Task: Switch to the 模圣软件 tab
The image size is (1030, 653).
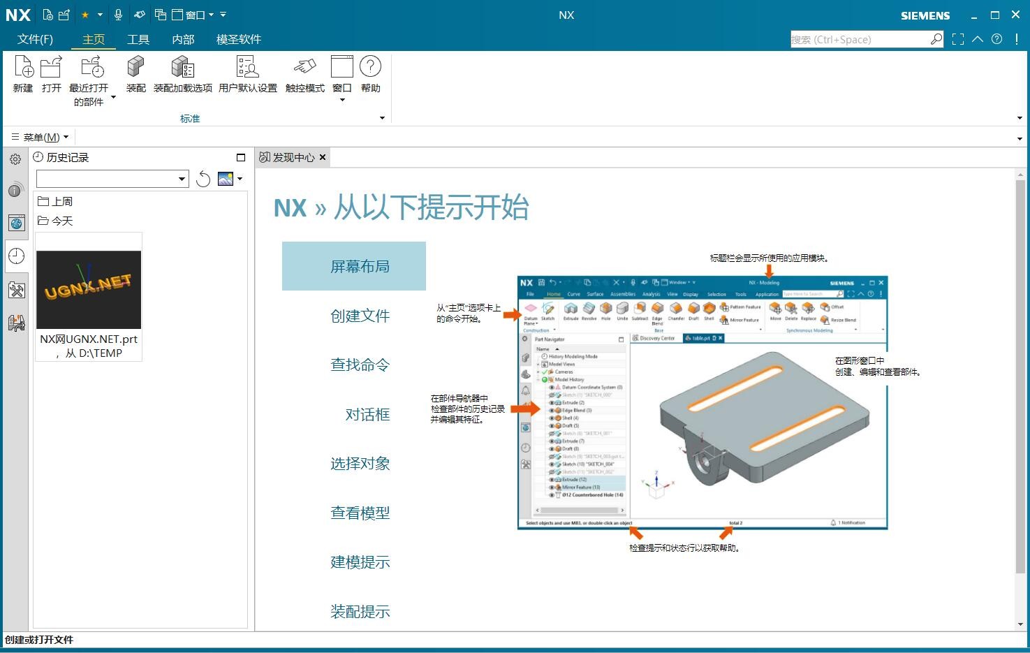Action: tap(239, 39)
